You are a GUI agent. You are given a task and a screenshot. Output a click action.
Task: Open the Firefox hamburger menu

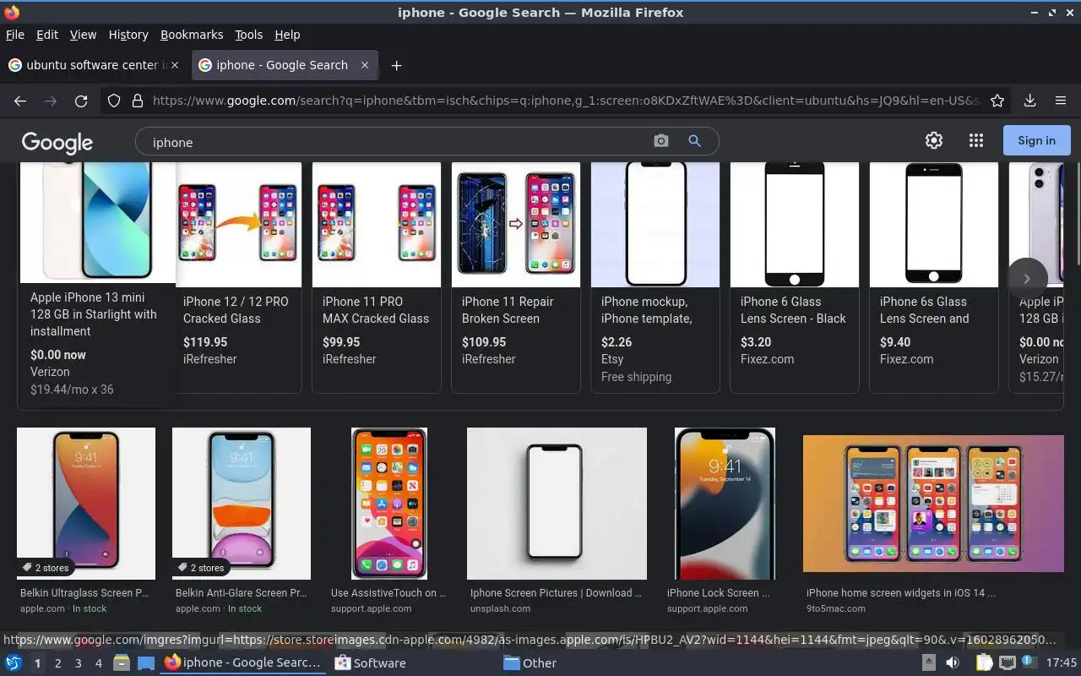click(1061, 101)
